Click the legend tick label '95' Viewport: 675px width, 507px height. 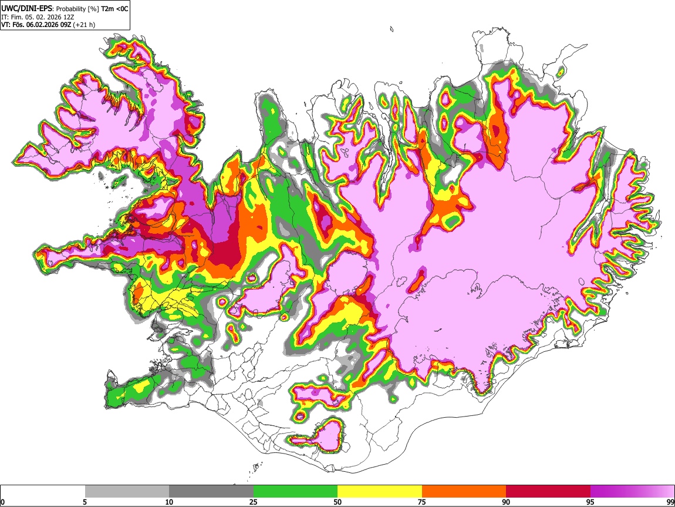pyautogui.click(x=590, y=502)
